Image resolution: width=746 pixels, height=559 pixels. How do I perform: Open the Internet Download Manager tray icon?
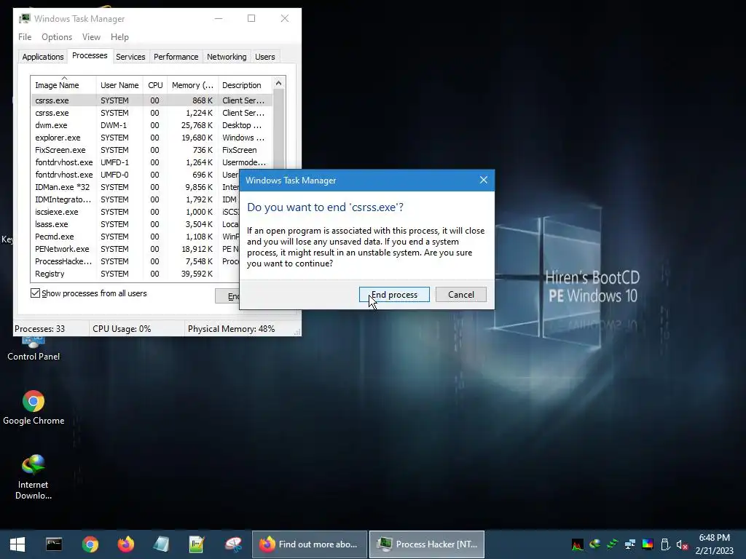[x=594, y=544]
